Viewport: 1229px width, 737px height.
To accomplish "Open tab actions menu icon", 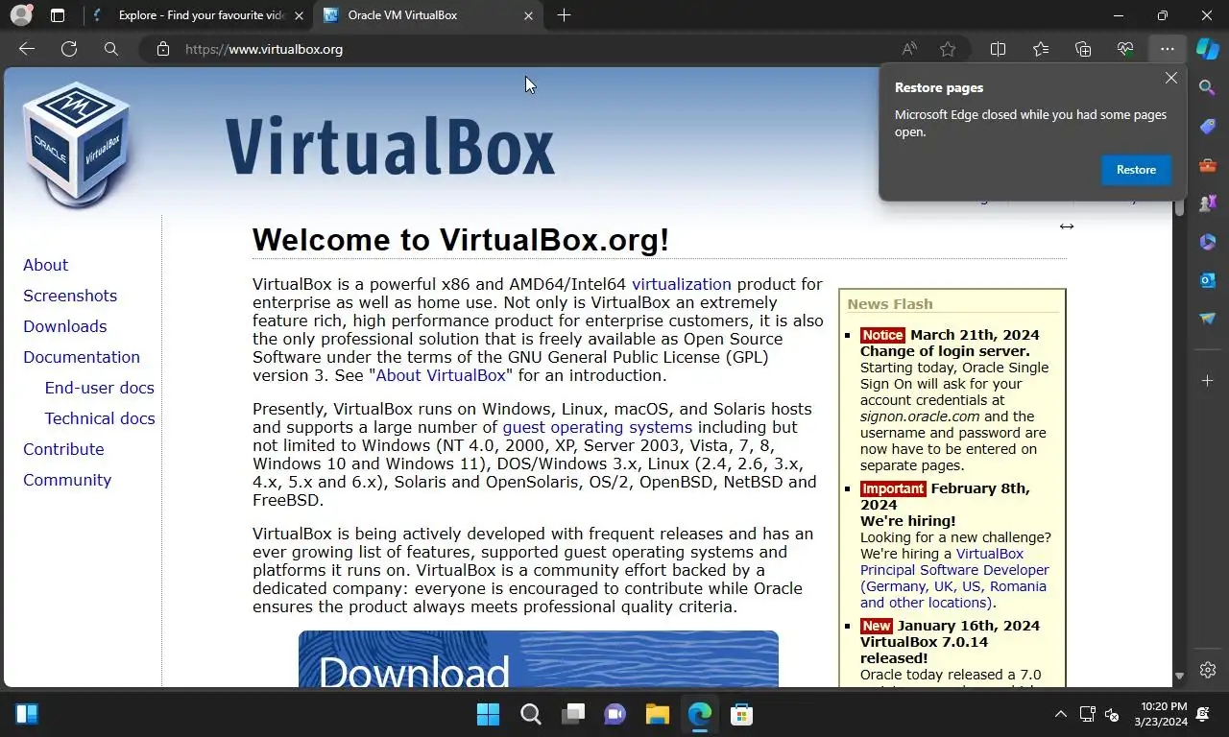I will click(x=58, y=15).
